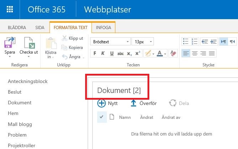Open Anteckningsblock in side navigation
The width and height of the screenshot is (238, 149).
click(28, 81)
